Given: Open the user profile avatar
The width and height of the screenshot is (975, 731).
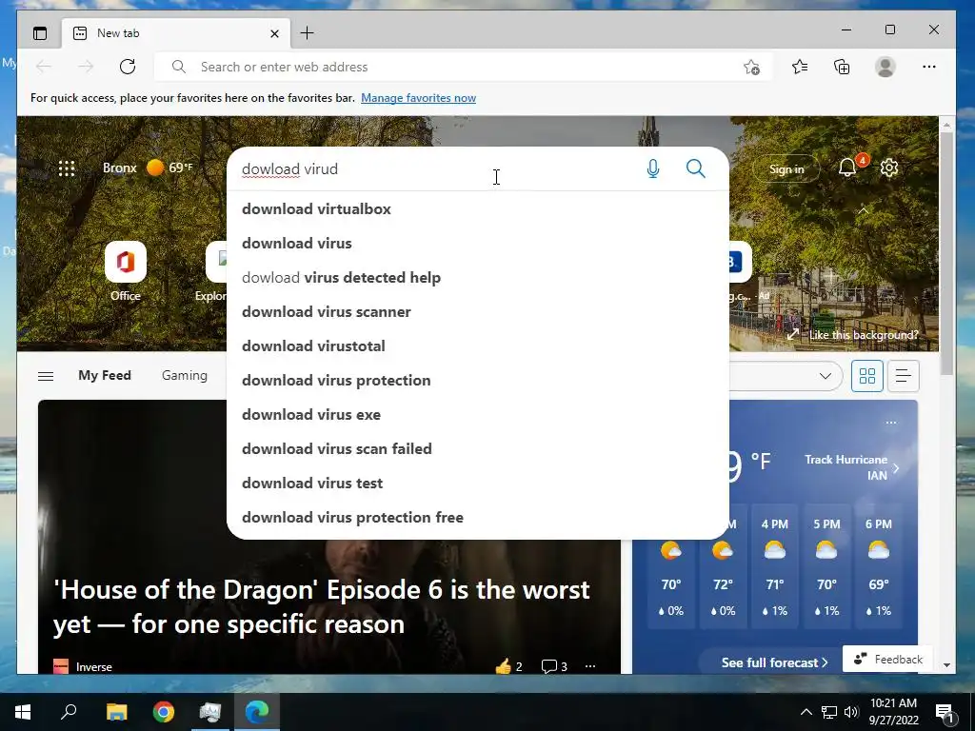Looking at the screenshot, I should tap(885, 67).
